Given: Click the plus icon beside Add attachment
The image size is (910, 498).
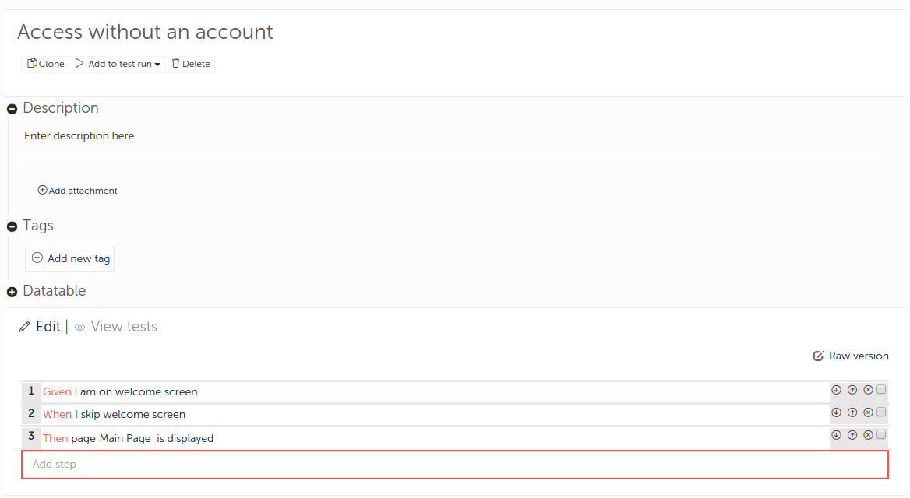Looking at the screenshot, I should (42, 190).
